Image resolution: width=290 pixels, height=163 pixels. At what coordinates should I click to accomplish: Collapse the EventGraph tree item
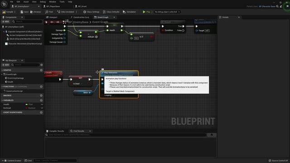(x=2, y=74)
